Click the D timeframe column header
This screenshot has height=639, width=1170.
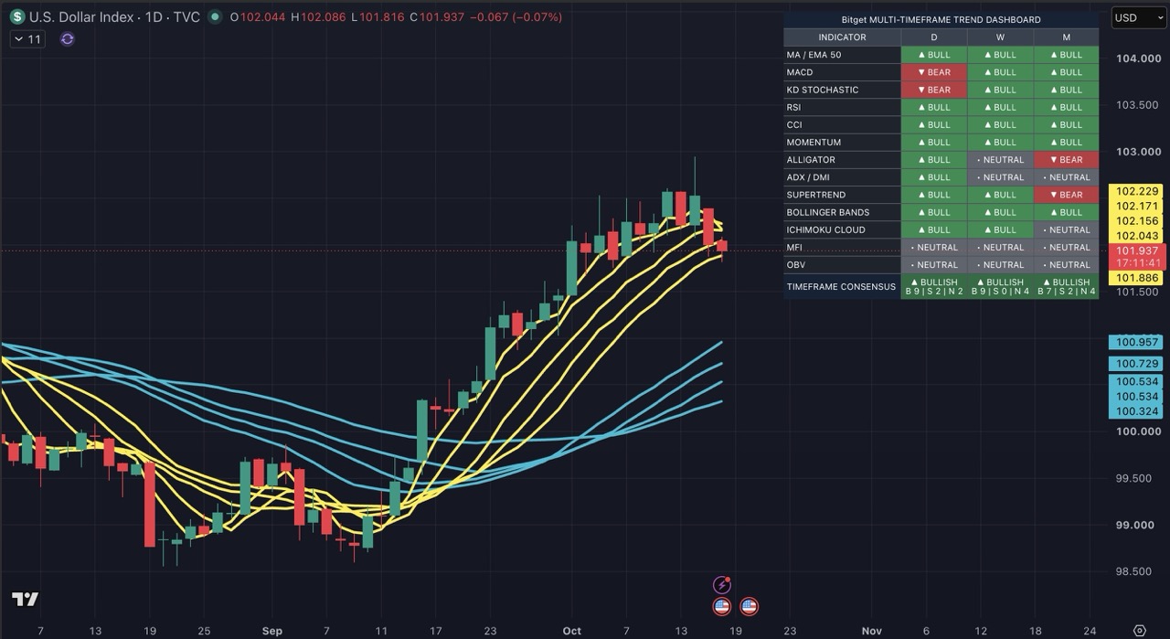(934, 37)
